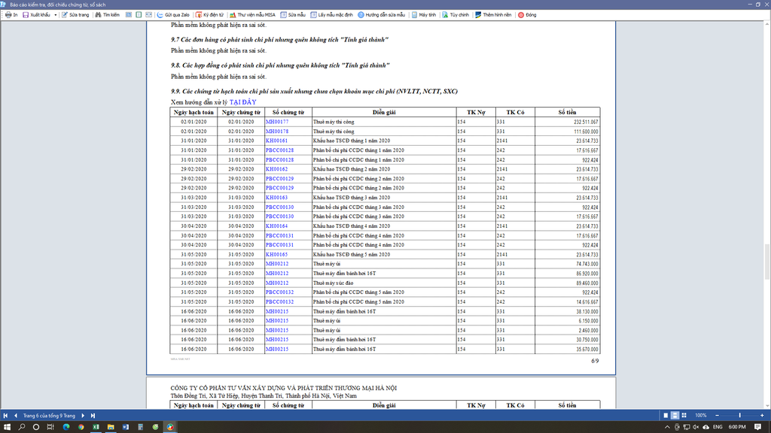This screenshot has width=771, height=433.
Task: Click Lấy mẫu mặc định button
Action: point(332,15)
